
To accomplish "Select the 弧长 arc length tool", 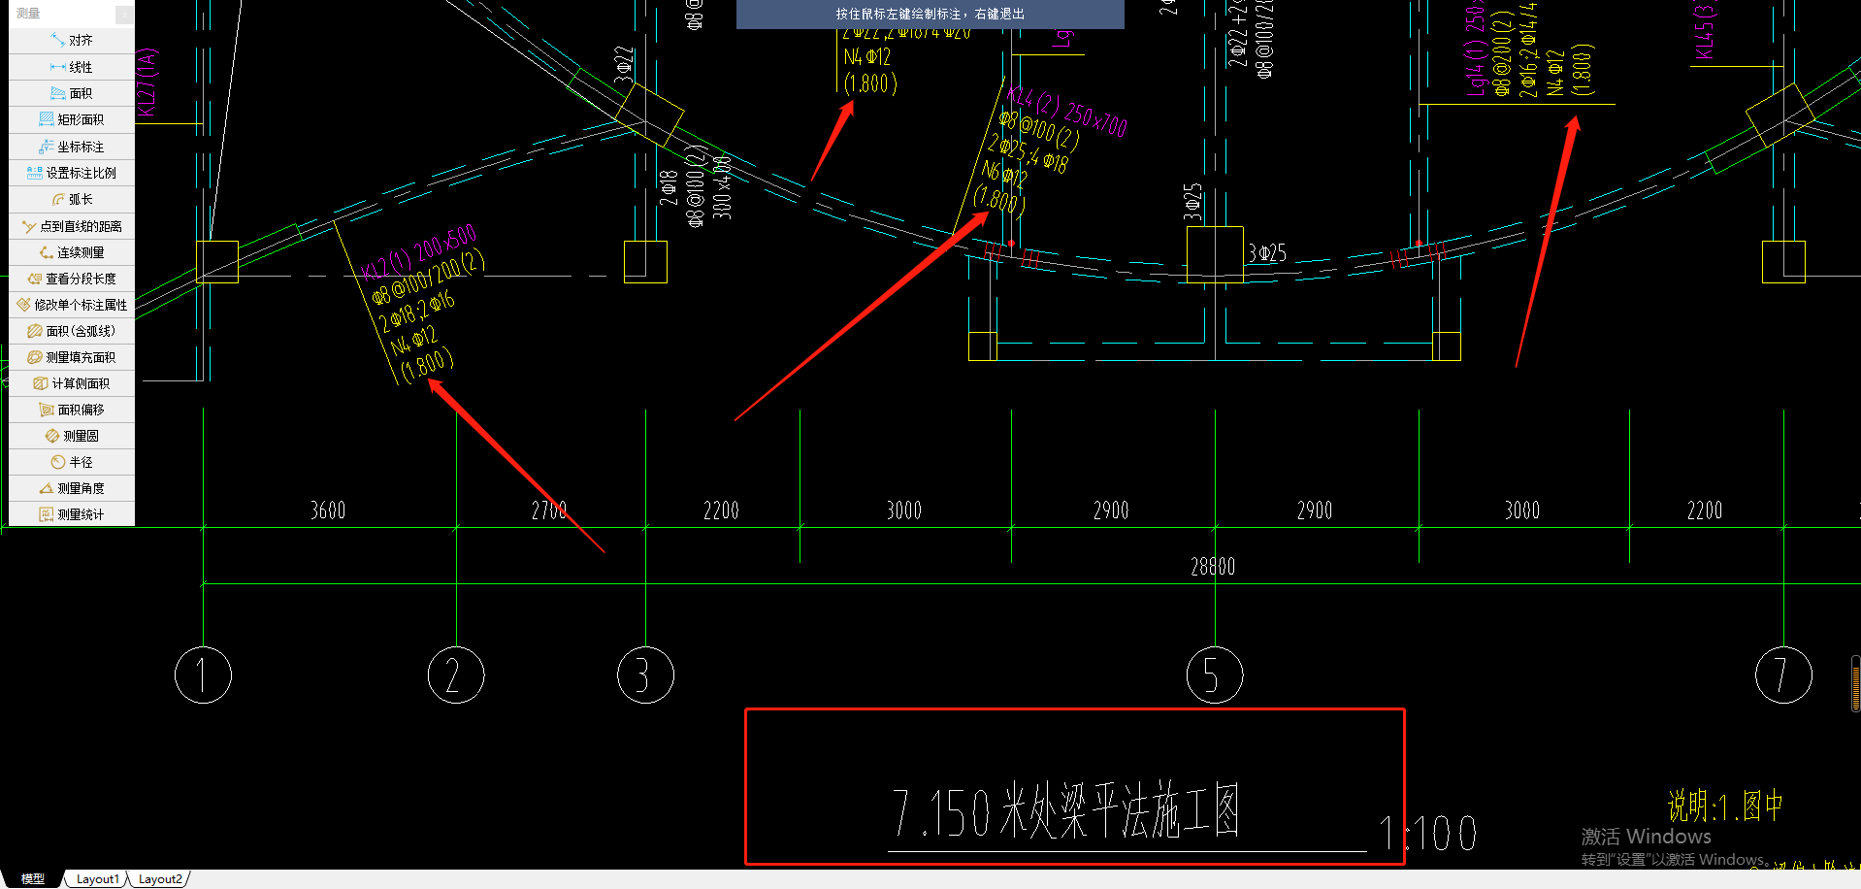I will (x=72, y=199).
